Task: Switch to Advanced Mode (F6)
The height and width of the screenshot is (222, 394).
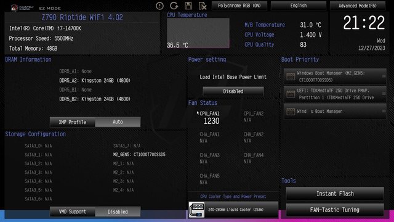Action: pos(357,6)
